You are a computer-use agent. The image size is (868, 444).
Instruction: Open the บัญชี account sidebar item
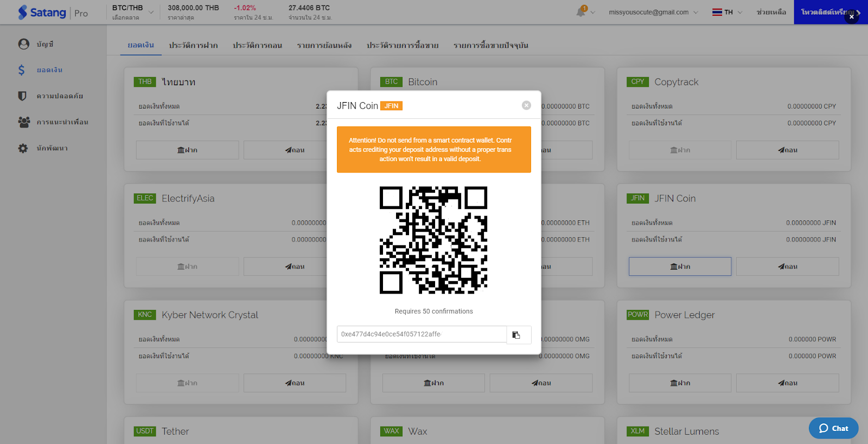point(36,44)
